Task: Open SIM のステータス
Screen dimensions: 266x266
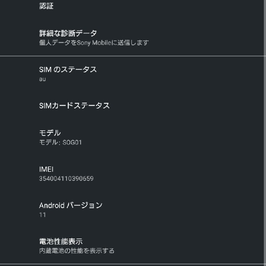Action: [x=132, y=74]
